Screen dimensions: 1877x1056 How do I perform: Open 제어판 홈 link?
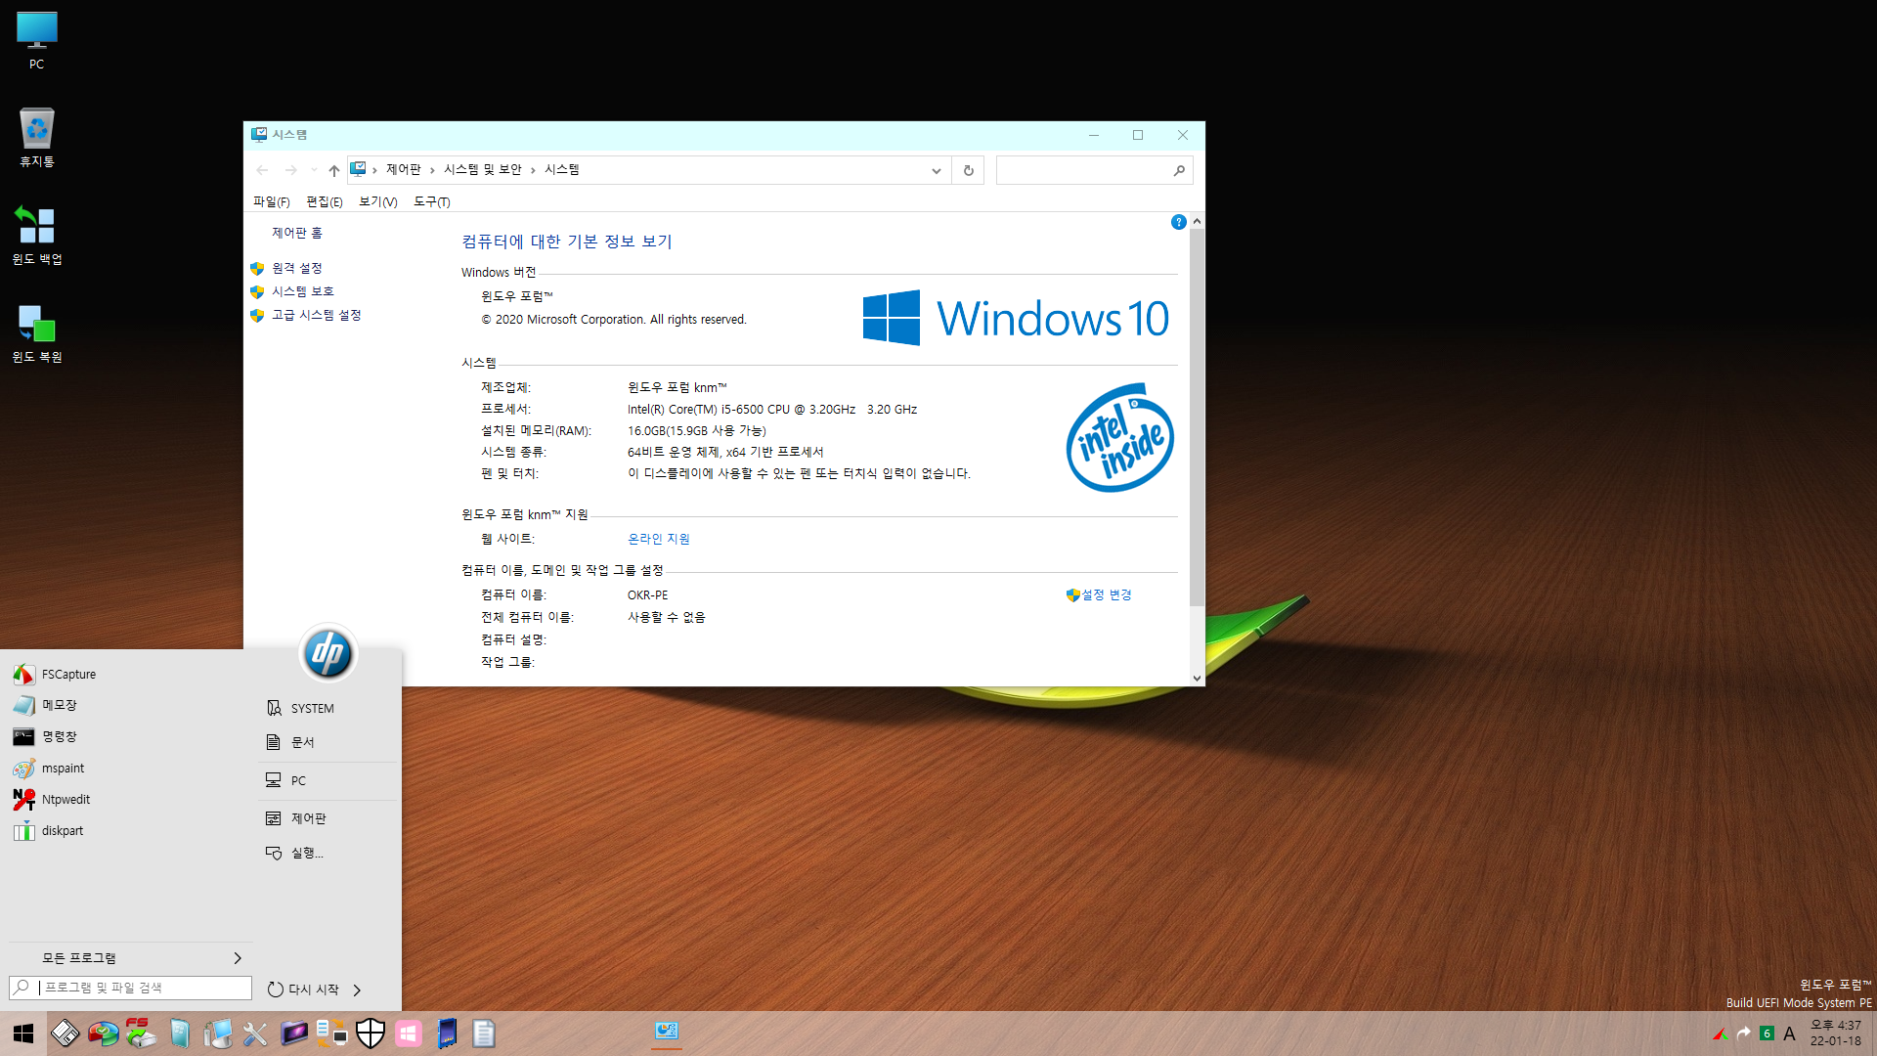(x=297, y=233)
